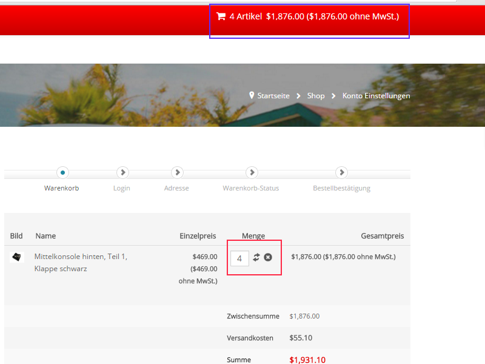Image resolution: width=485 pixels, height=364 pixels.
Task: Click the Warenkorb-Status step label
Action: (251, 188)
